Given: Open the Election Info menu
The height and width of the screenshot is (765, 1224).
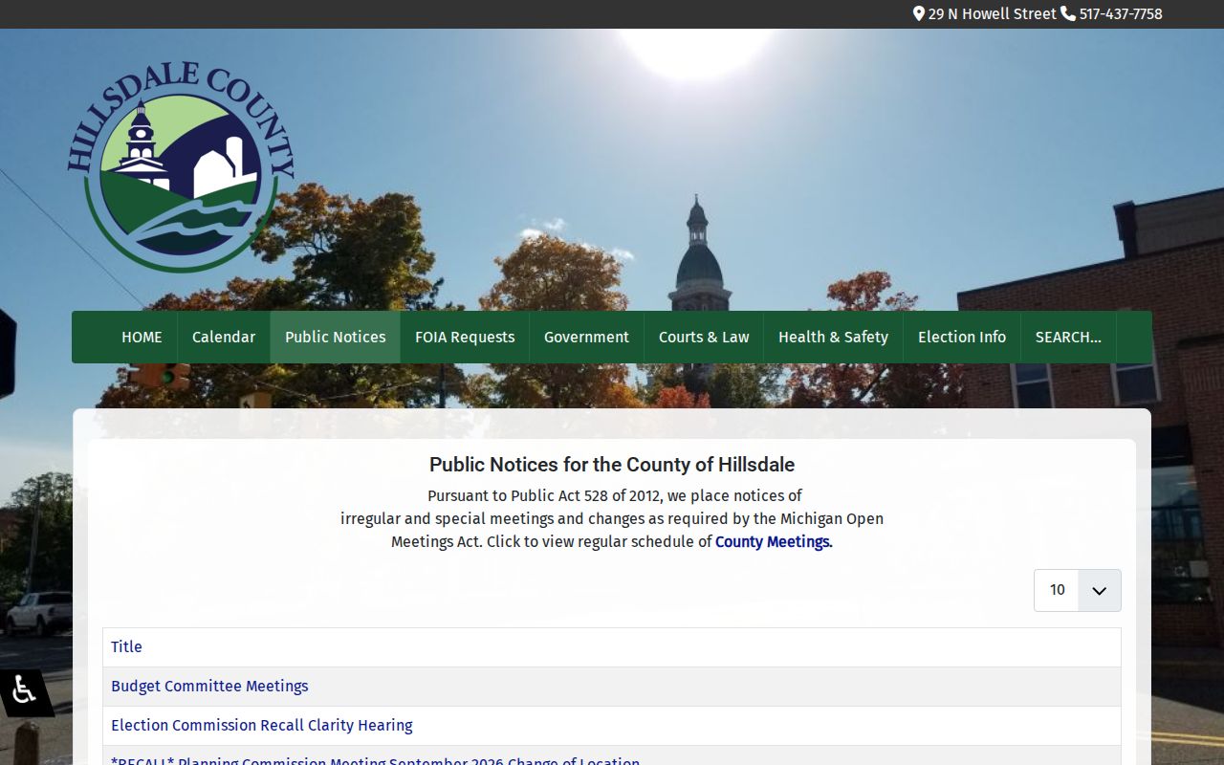Looking at the screenshot, I should click(x=962, y=337).
